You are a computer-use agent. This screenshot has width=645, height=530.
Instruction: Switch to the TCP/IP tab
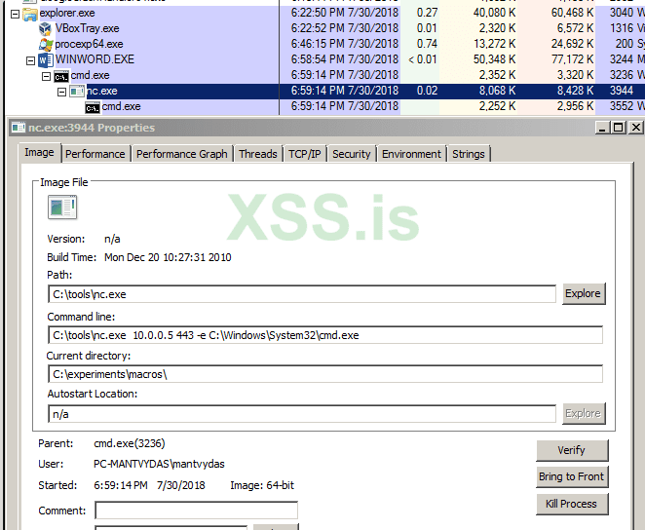[304, 154]
